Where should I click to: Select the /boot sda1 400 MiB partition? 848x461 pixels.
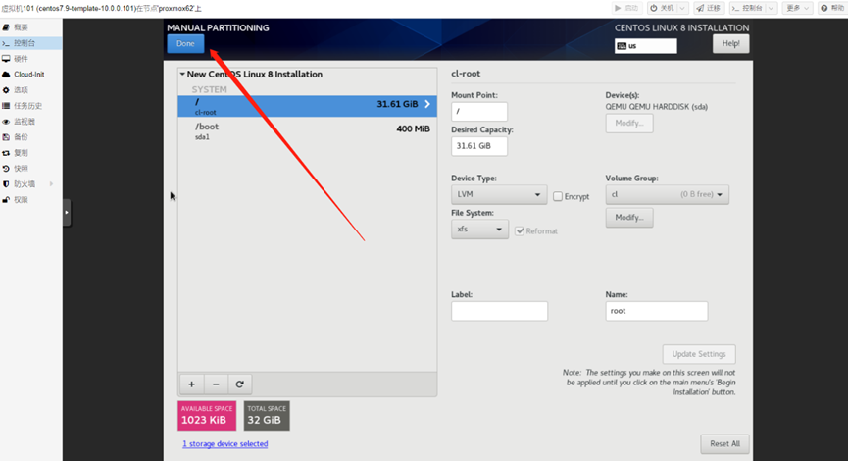tap(307, 130)
